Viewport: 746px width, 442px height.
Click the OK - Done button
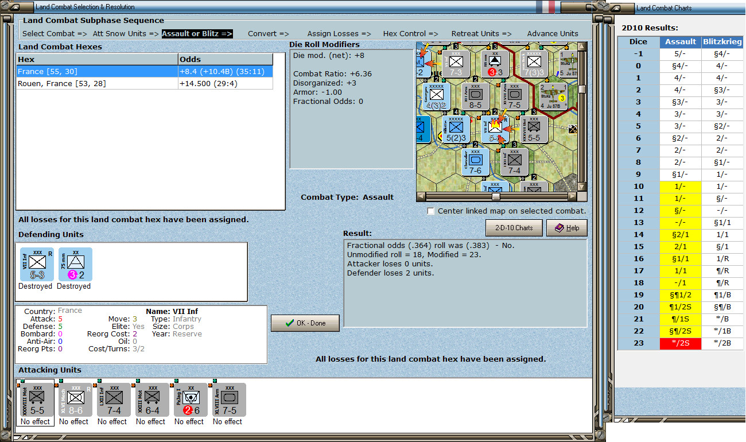coord(305,323)
